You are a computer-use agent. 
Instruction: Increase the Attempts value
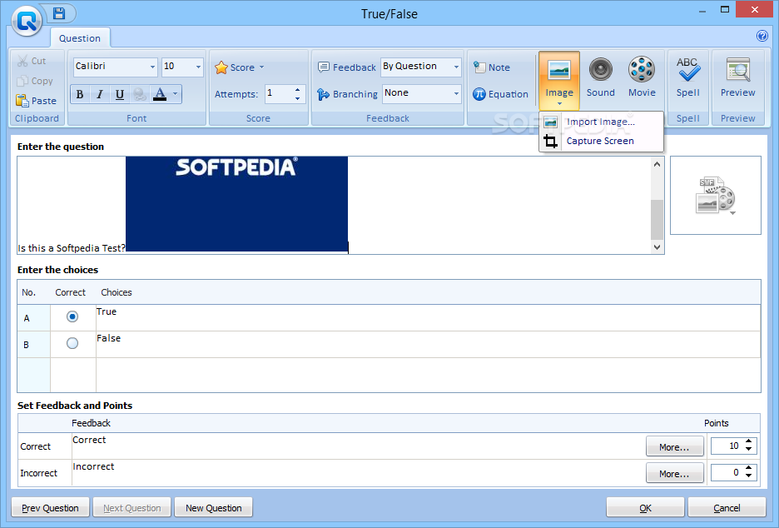pos(297,90)
